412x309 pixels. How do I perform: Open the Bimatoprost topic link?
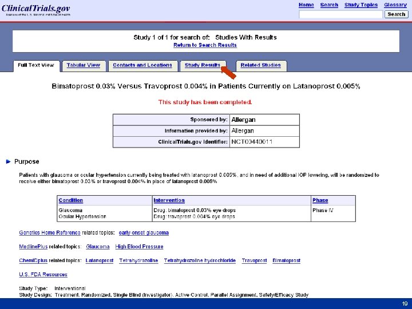(x=287, y=260)
